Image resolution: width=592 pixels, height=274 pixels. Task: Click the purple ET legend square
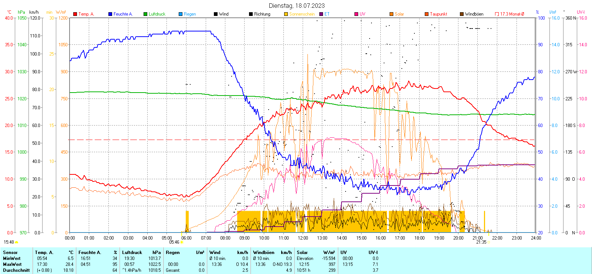(321, 14)
